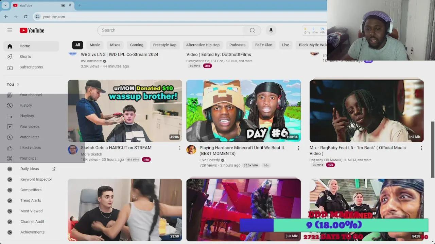The width and height of the screenshot is (435, 244).
Task: Open Subscriptions from the sidebar
Action: pyautogui.click(x=31, y=67)
